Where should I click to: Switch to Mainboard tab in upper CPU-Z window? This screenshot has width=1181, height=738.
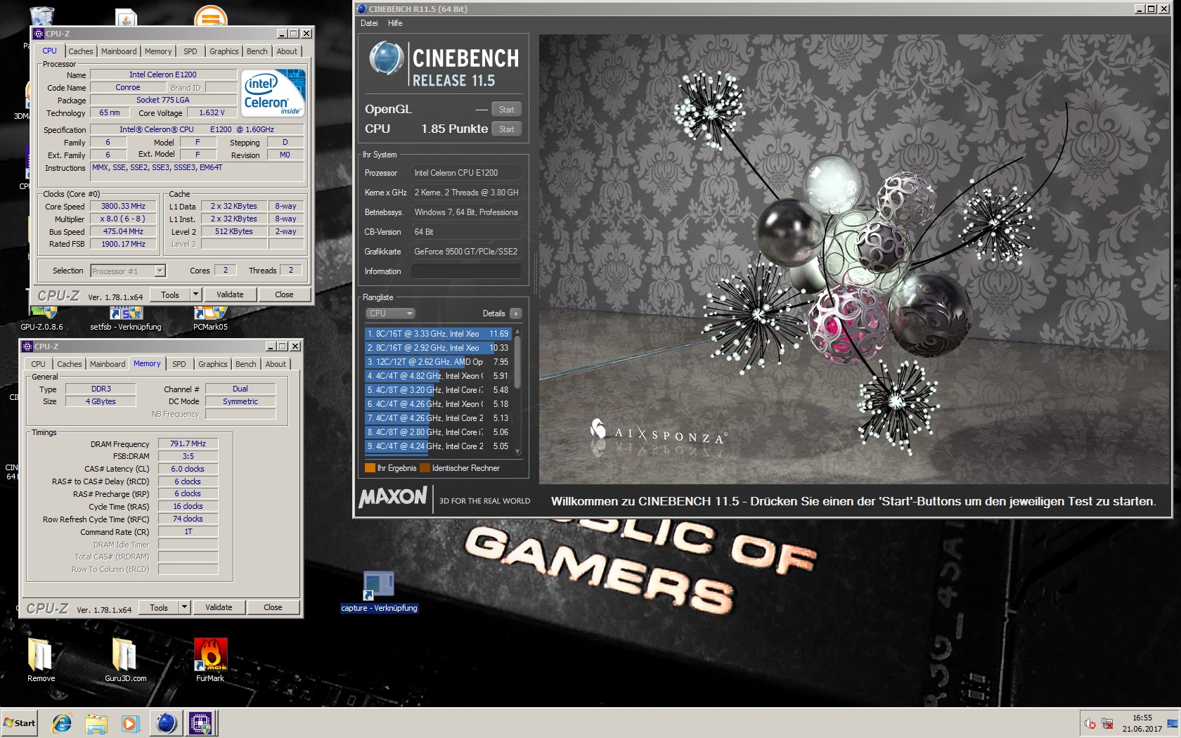(x=119, y=51)
